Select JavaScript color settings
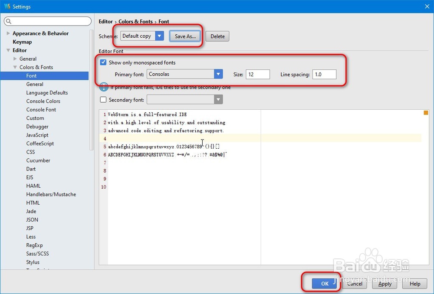The height and width of the screenshot is (294, 434). (37, 135)
